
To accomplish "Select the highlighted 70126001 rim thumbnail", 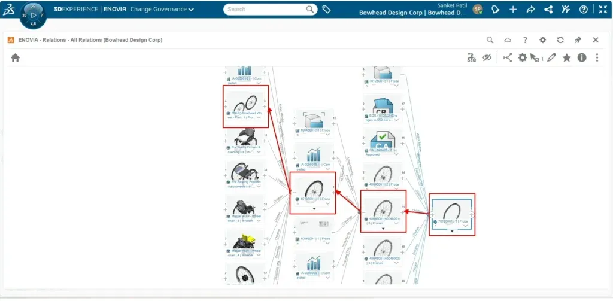I will (453, 211).
